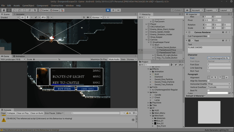This screenshot has width=234, height=132.
Task: Open the 16:9 Landscape aspect dropdown
Action: 13,60
